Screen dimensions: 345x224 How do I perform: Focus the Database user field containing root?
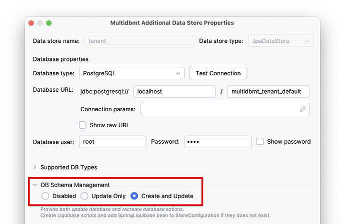tap(112, 142)
